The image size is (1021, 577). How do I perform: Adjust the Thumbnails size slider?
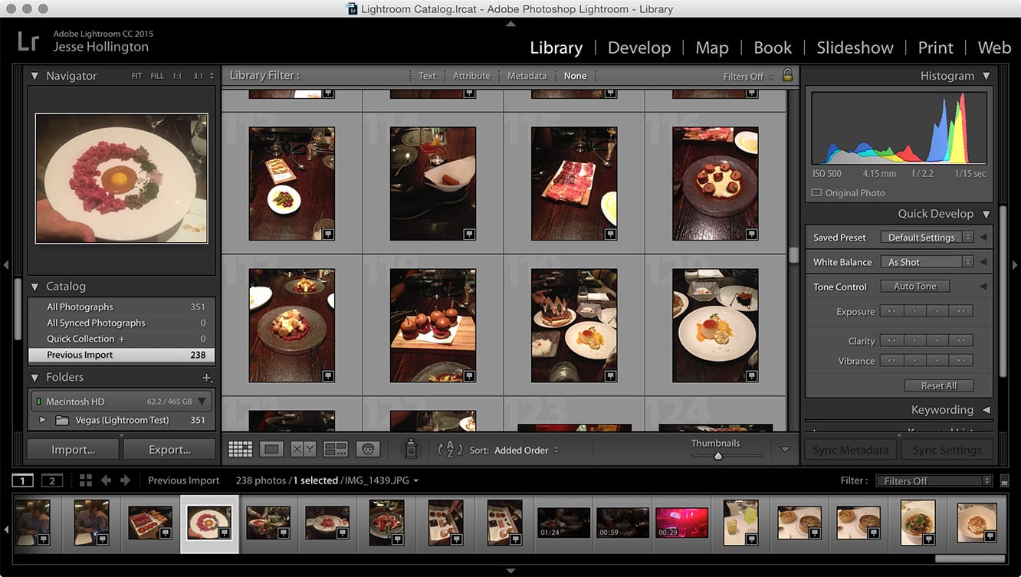tap(718, 455)
